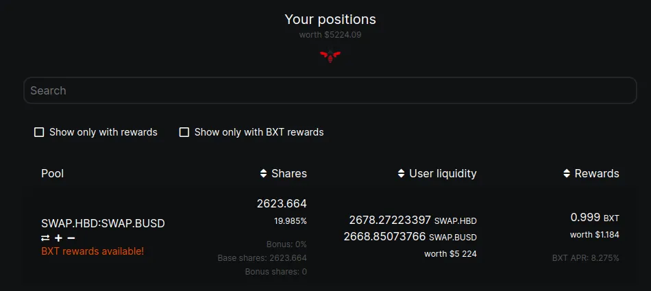Click the red bee logo icon

[330, 56]
